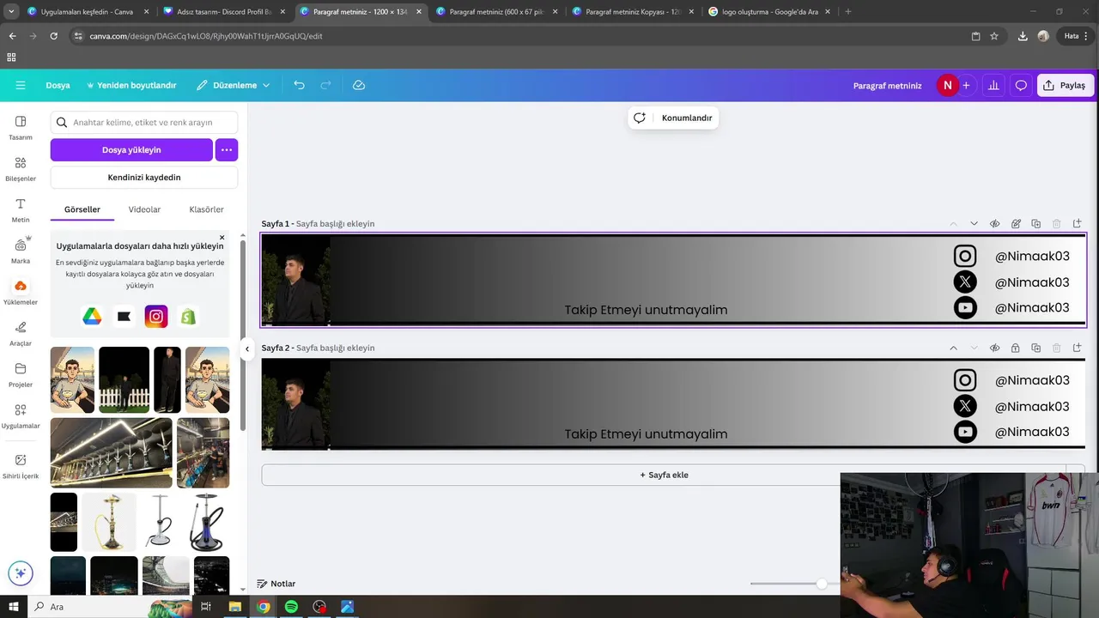
Task: Click the Canva assistant sparkle button
Action: [21, 573]
